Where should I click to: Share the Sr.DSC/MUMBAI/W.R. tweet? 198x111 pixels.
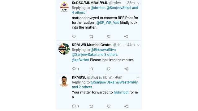[126, 36]
